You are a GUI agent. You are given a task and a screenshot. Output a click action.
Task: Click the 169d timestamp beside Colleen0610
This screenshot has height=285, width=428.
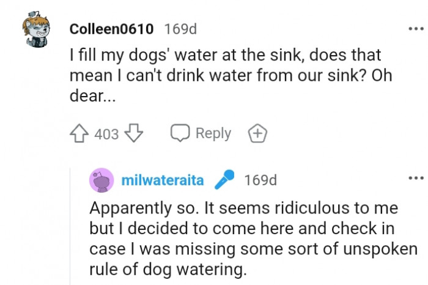click(x=181, y=29)
